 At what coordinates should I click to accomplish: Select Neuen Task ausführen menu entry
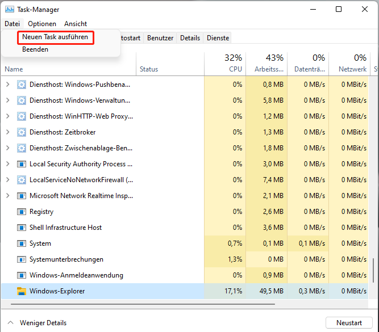(x=55, y=37)
